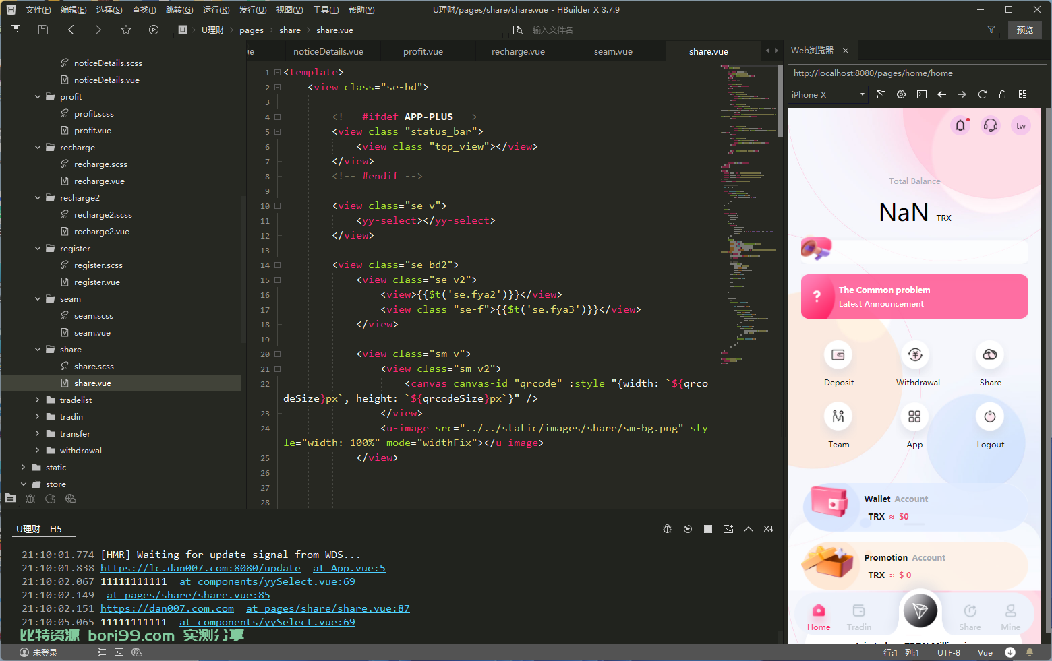
Task: Open the 编辑(E) menu
Action: pyautogui.click(x=74, y=10)
